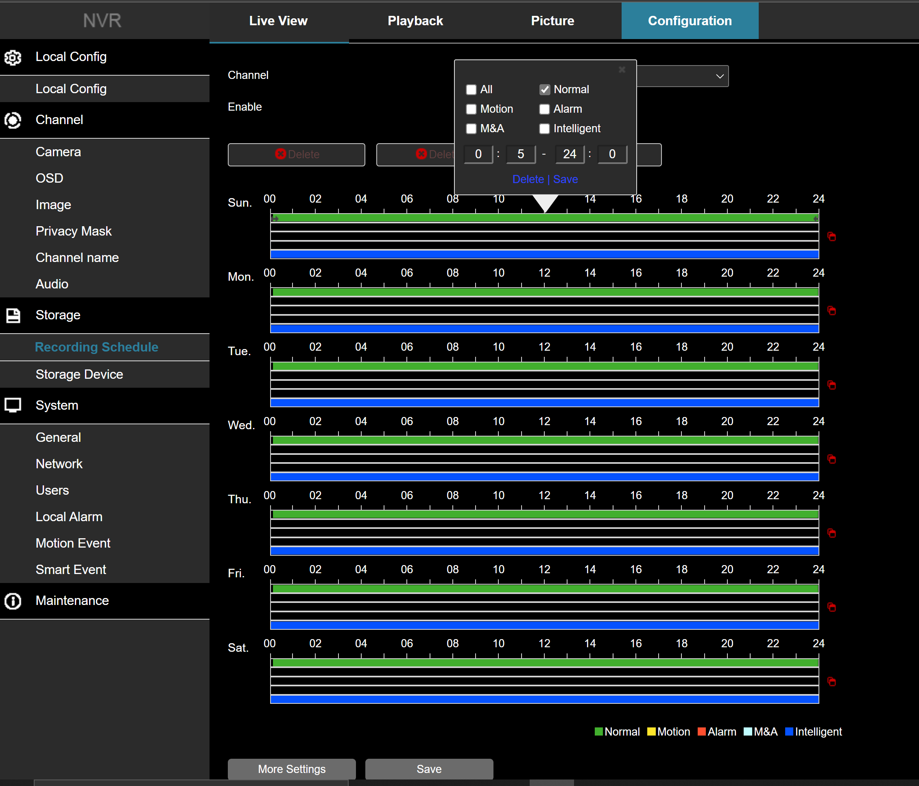Uncheck the Normal record type checkbox
This screenshot has height=786, width=919.
[x=545, y=90]
